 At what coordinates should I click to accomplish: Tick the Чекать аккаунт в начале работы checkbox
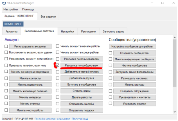click(58, 46)
